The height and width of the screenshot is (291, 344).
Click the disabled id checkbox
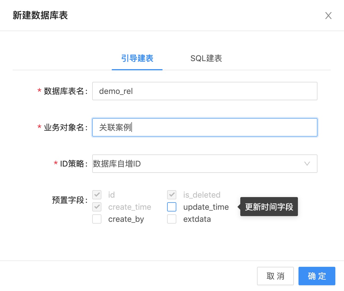pyautogui.click(x=97, y=195)
